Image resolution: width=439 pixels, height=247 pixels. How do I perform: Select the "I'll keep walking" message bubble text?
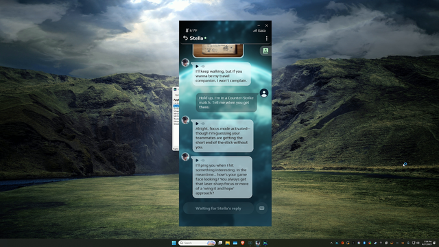pyautogui.click(x=221, y=76)
